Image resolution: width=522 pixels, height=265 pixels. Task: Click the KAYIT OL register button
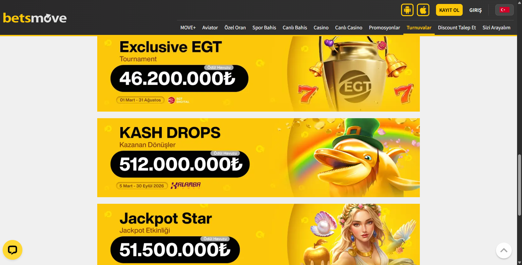449,10
